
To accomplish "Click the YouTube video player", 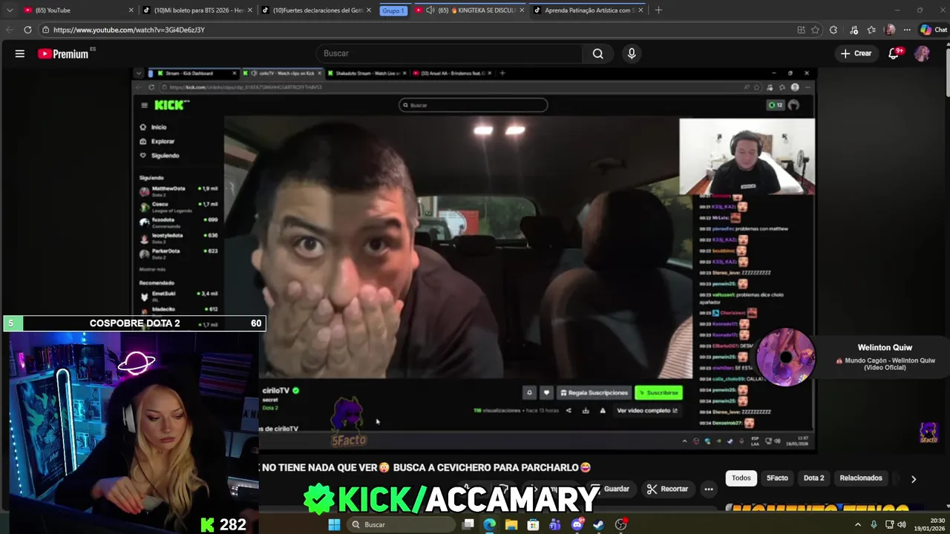I will (475, 260).
